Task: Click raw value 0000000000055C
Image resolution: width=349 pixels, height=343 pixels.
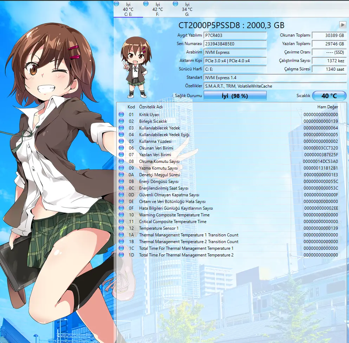Action: 321,181
